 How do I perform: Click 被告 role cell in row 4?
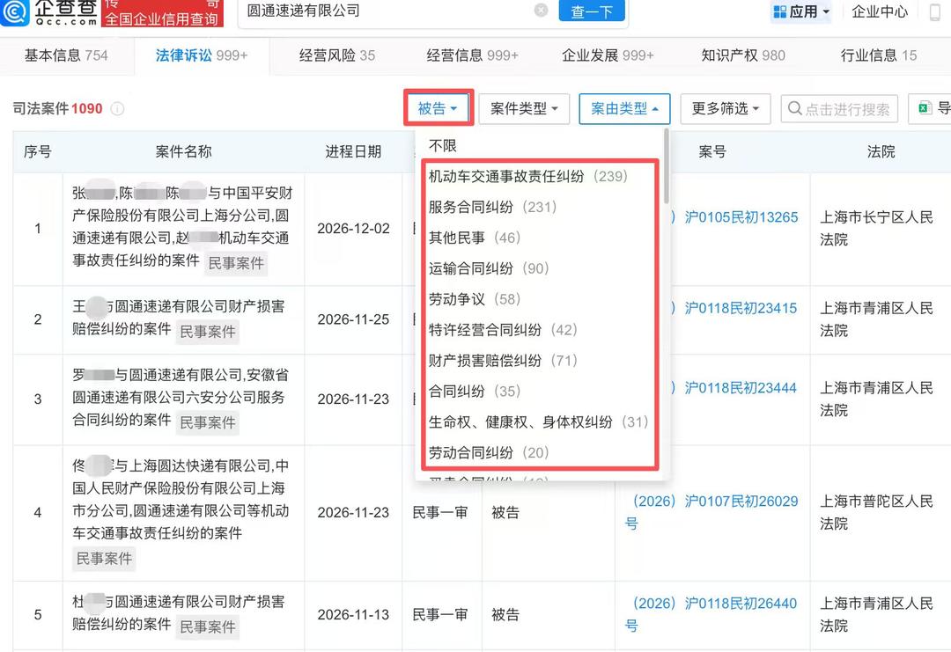tap(505, 513)
